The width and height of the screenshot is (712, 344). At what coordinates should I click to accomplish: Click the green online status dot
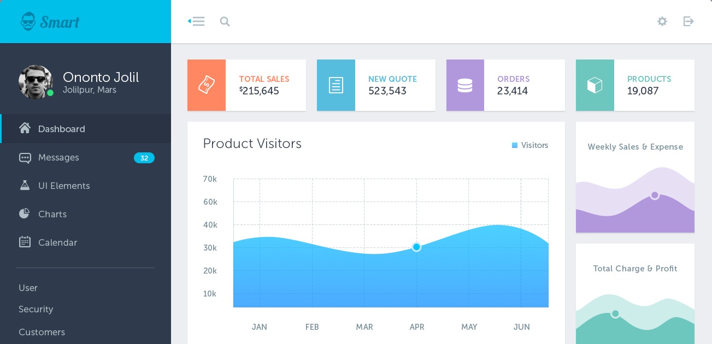[x=50, y=93]
